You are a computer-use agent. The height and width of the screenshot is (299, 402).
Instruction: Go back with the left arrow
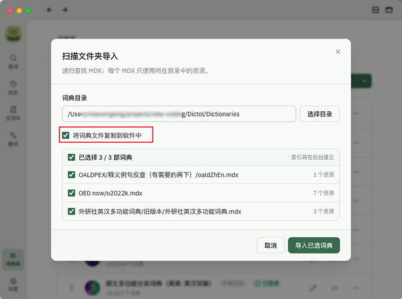(x=50, y=10)
